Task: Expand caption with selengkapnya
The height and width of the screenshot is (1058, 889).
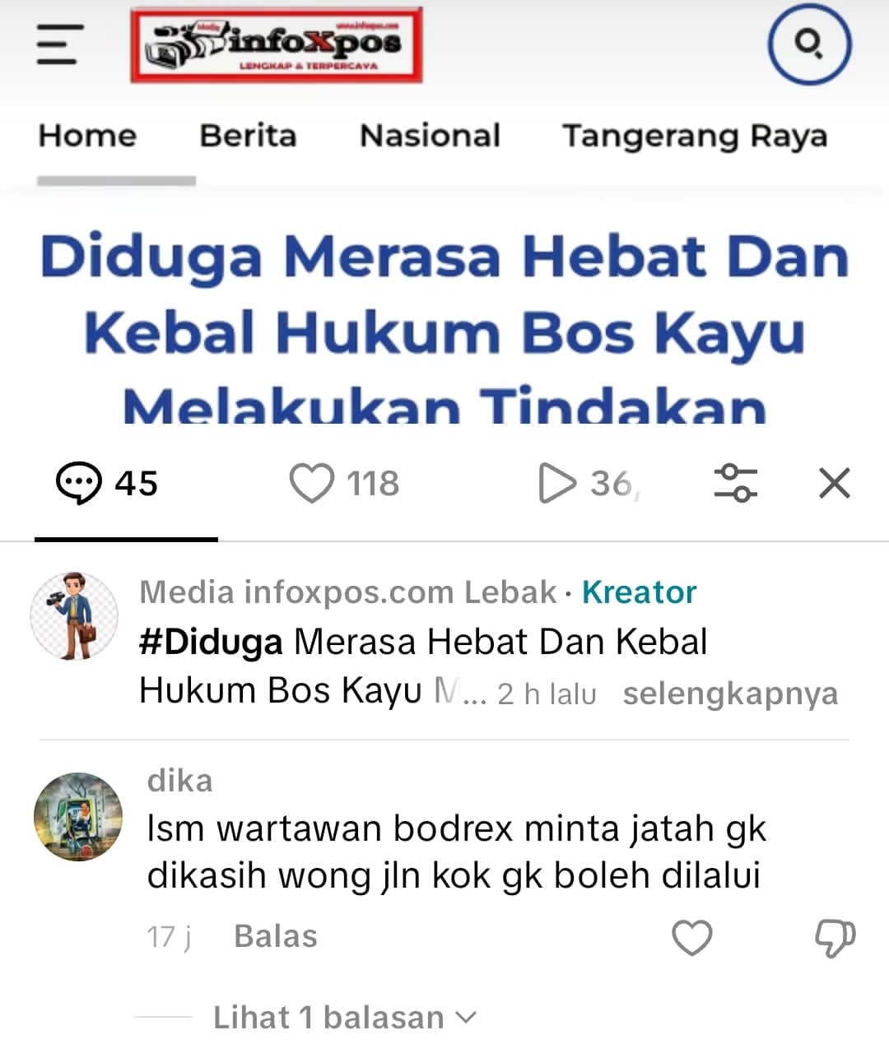Action: pos(730,694)
